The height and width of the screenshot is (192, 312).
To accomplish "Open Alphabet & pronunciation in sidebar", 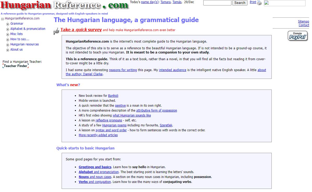I will [28, 29].
